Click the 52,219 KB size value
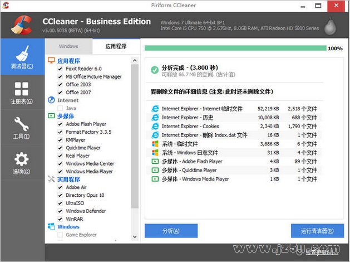Image resolution: width=350 pixels, height=262 pixels. (x=268, y=109)
